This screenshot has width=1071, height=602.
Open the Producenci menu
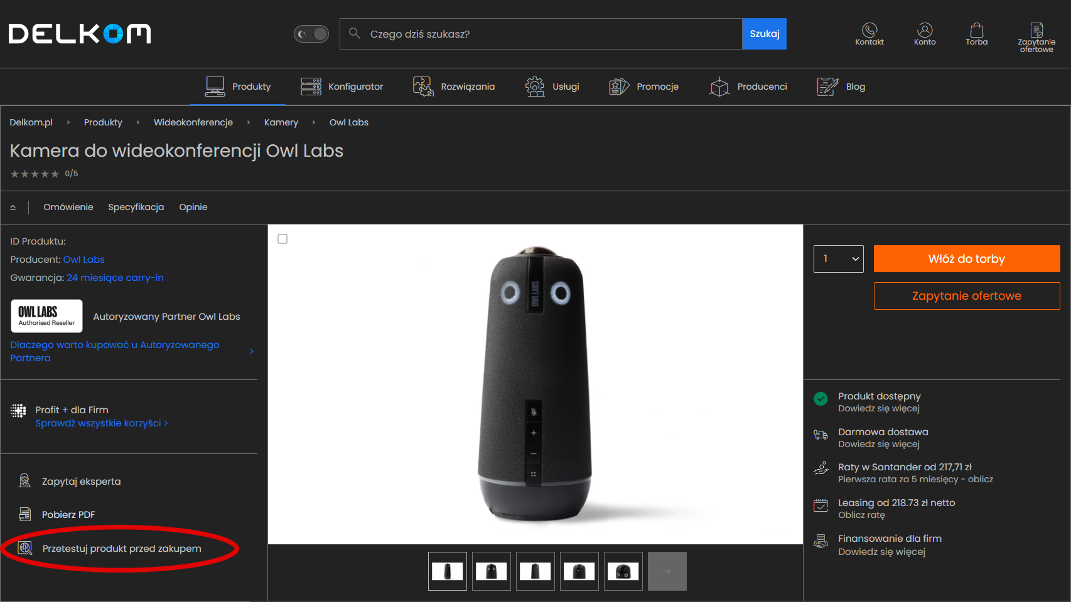pos(748,87)
